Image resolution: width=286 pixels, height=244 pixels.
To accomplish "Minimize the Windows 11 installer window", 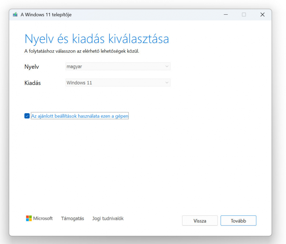I will tap(226, 15).
